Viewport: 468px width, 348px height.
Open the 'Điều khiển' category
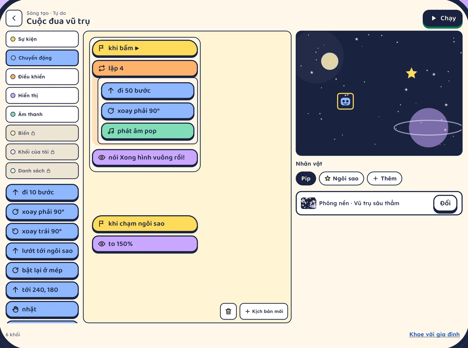click(42, 77)
